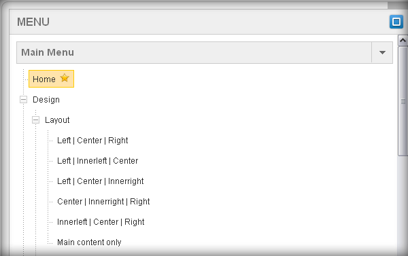Viewport: 408px width, 256px height.
Task: Click the vertical scrollbar thumb
Action: click(403, 101)
